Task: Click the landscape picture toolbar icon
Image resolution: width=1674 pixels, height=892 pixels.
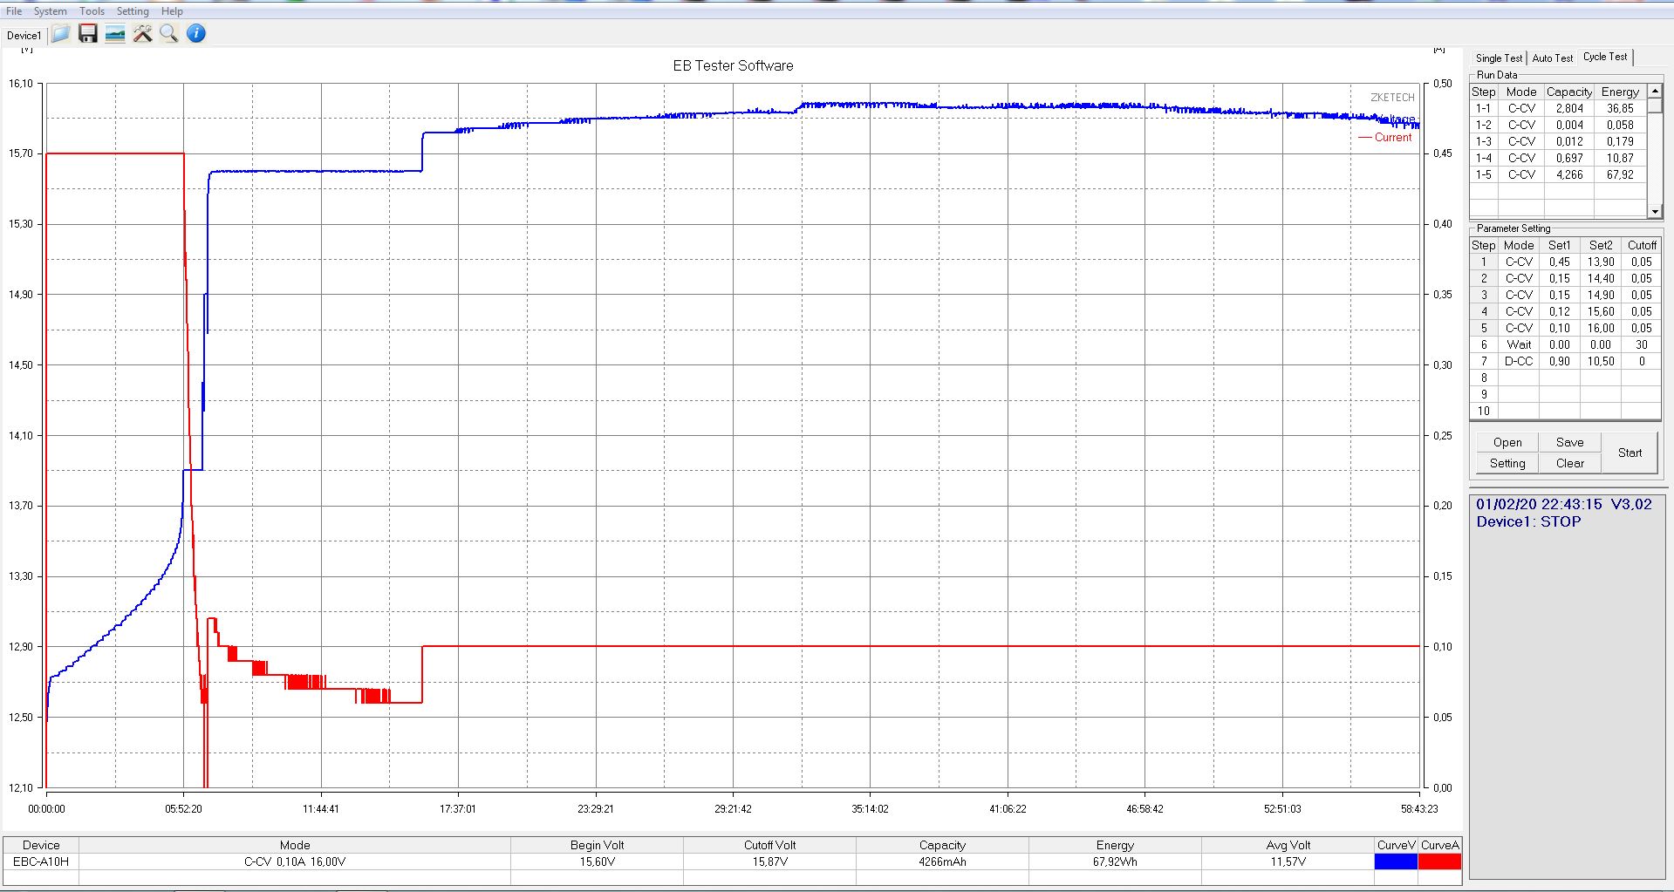Action: 115,34
